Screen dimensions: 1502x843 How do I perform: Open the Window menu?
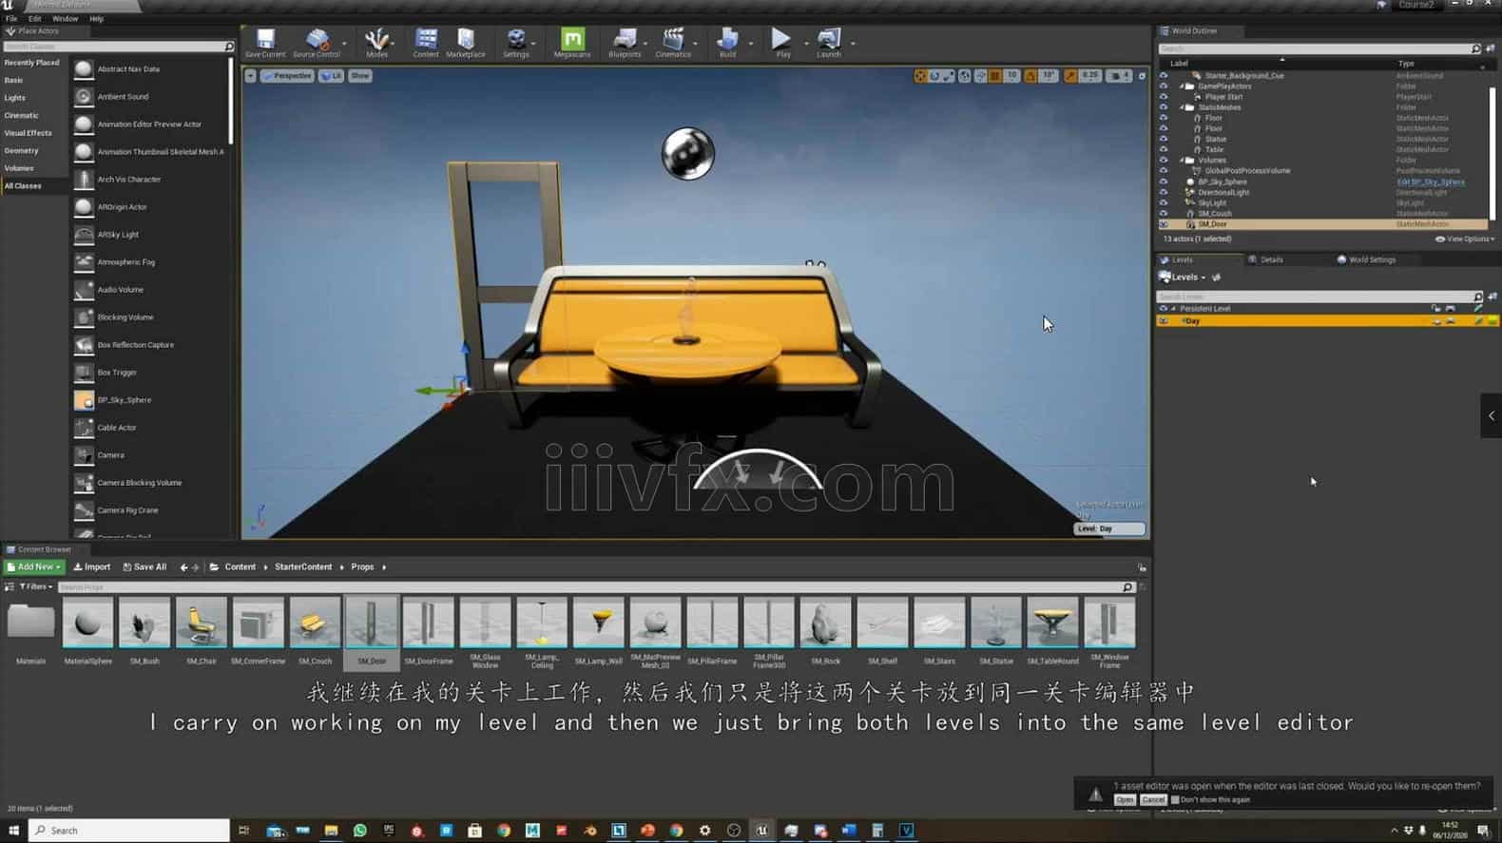click(65, 19)
